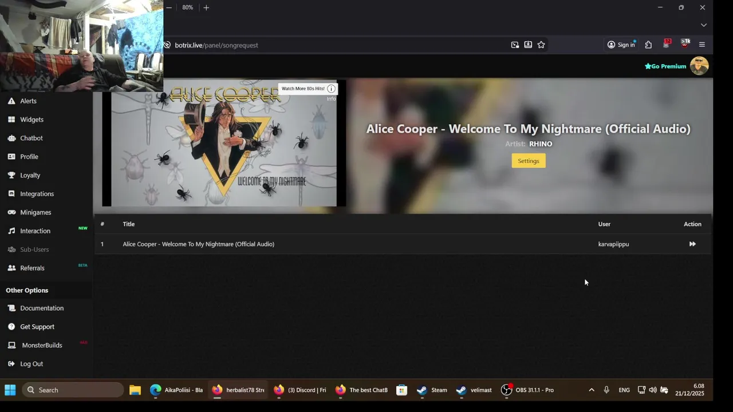
Task: Click the site tracking protection shield icon
Action: tap(167, 45)
